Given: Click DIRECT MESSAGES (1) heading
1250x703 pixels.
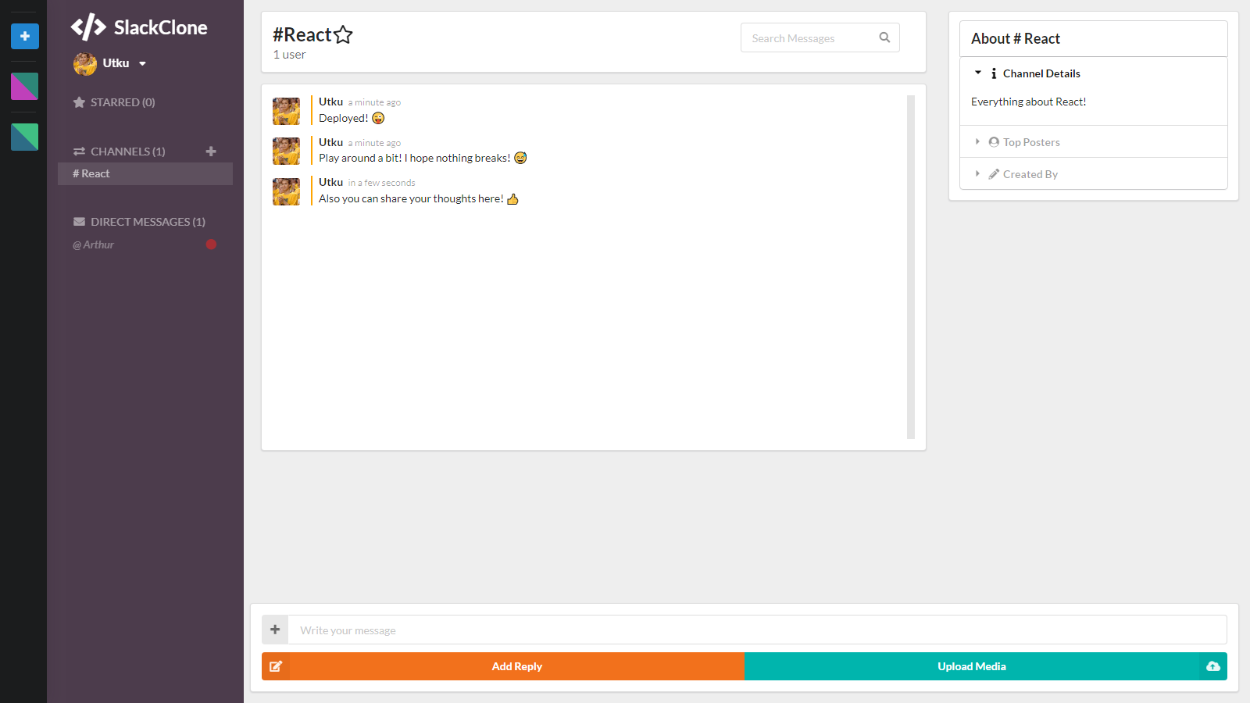Looking at the screenshot, I should [148, 222].
